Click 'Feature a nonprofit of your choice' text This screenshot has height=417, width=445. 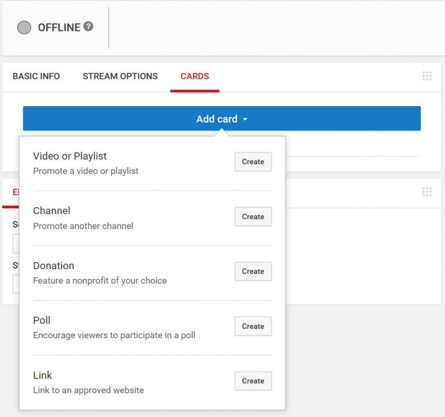point(100,281)
